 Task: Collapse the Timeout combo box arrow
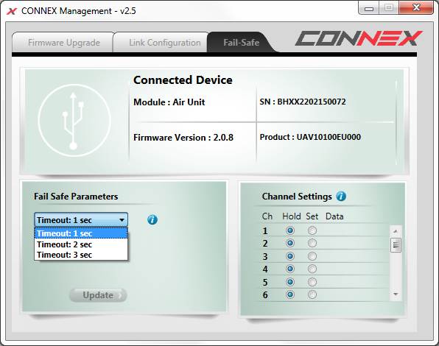click(x=122, y=220)
